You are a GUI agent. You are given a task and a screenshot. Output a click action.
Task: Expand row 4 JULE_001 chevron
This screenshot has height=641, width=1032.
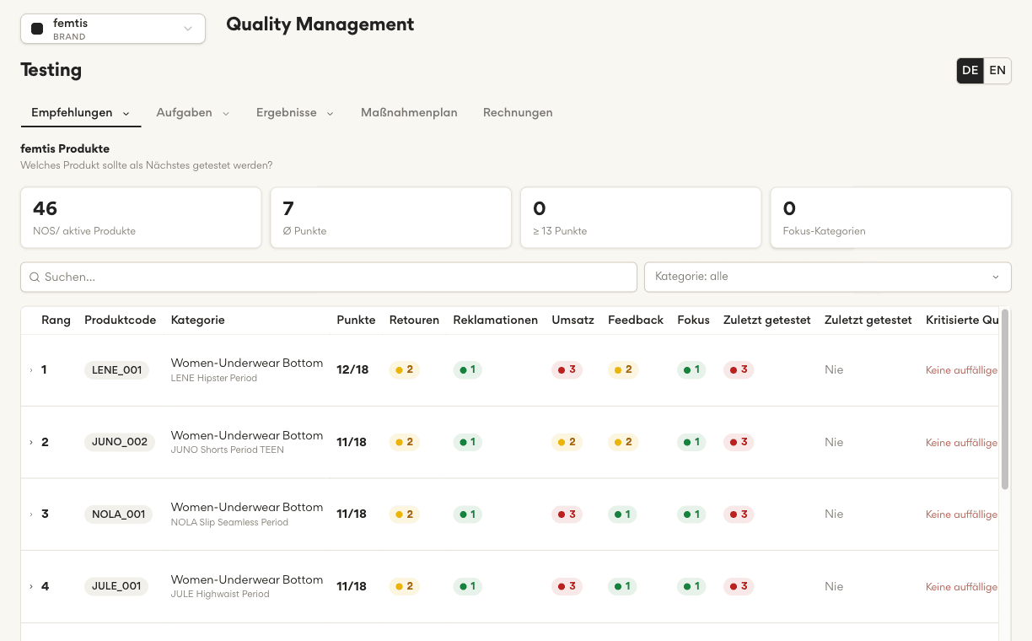[31, 587]
